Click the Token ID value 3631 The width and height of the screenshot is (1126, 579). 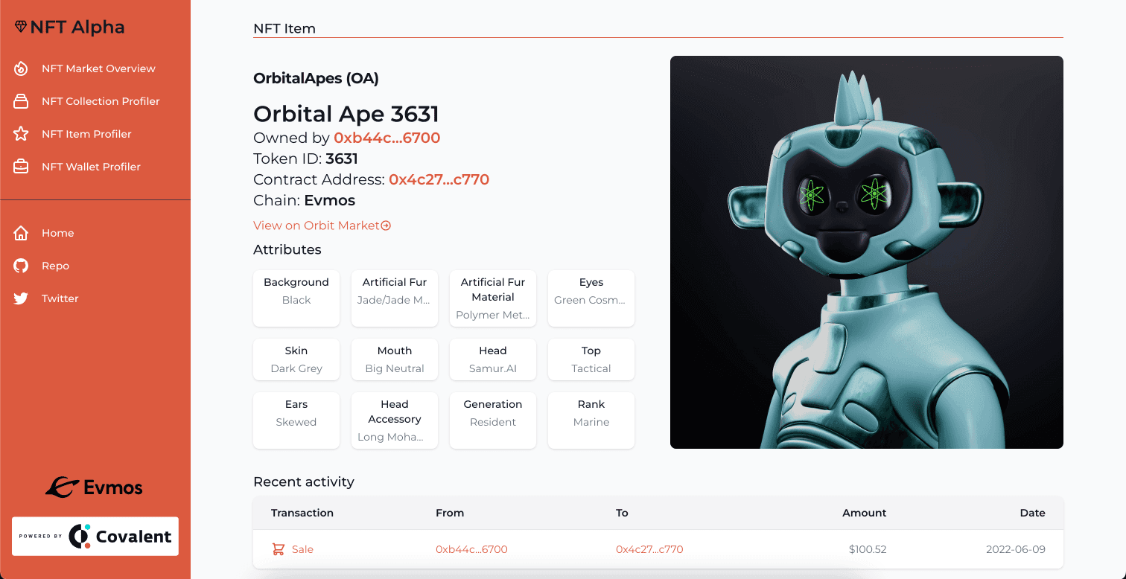[x=342, y=159]
